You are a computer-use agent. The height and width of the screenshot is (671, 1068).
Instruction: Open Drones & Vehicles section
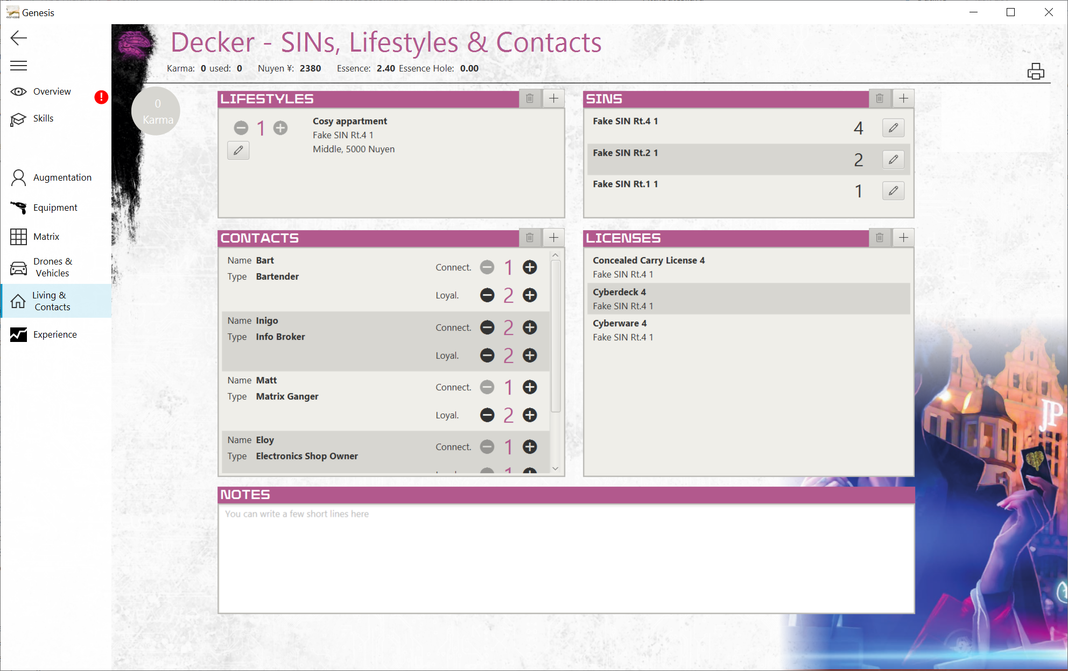click(52, 267)
